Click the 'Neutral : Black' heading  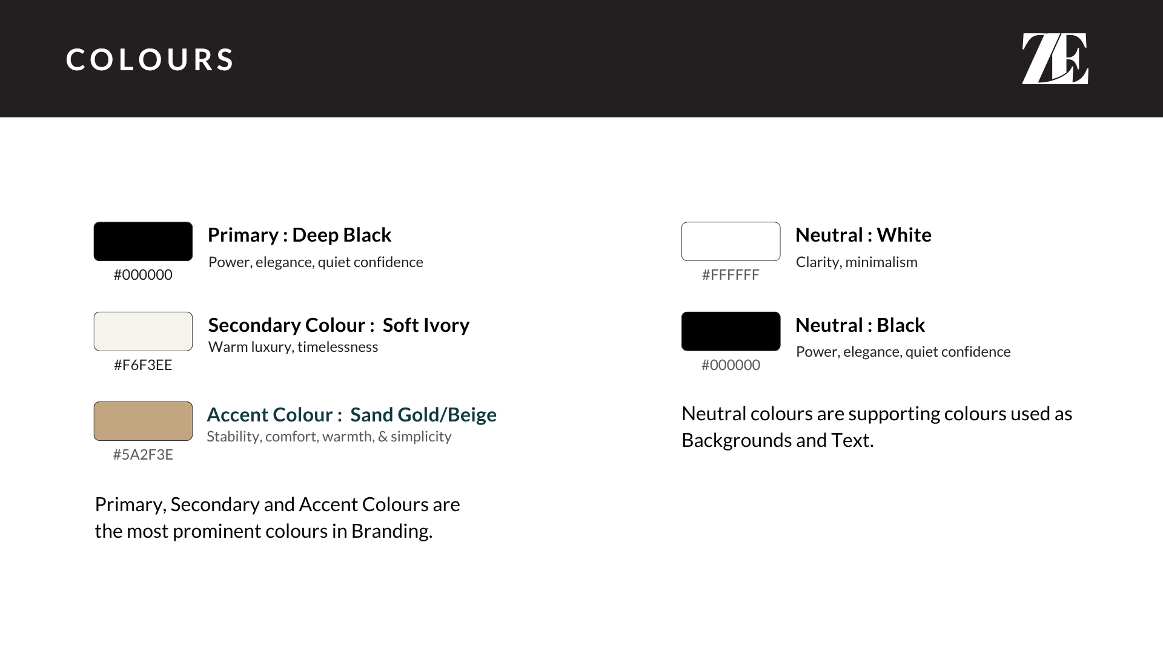[860, 325]
